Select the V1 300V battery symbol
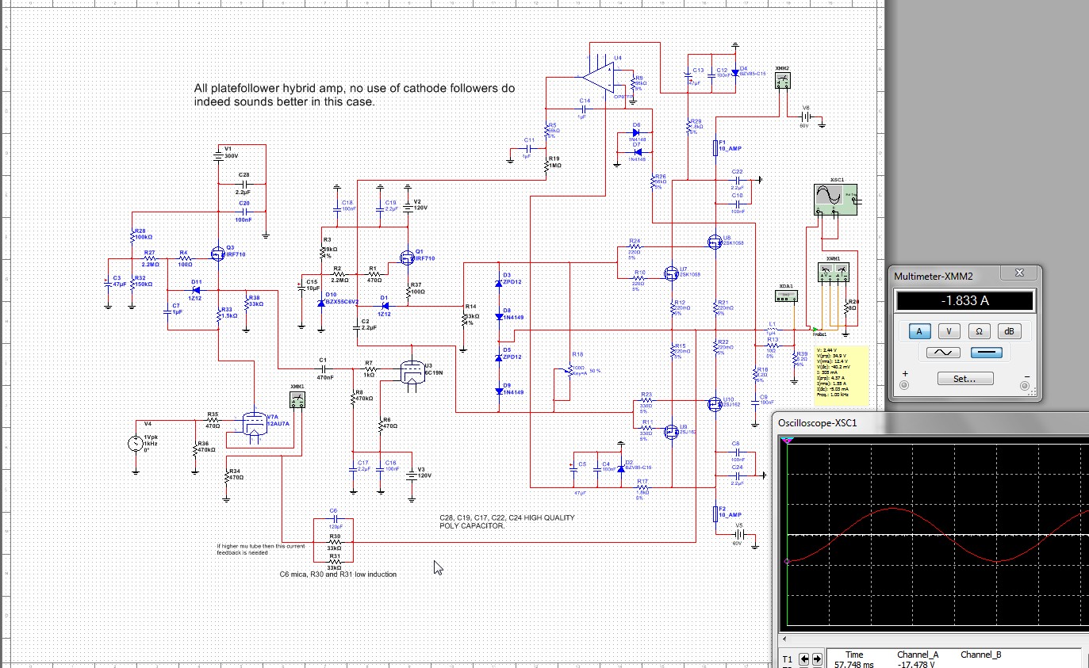Viewport: 1089px width, 668px height. point(220,155)
